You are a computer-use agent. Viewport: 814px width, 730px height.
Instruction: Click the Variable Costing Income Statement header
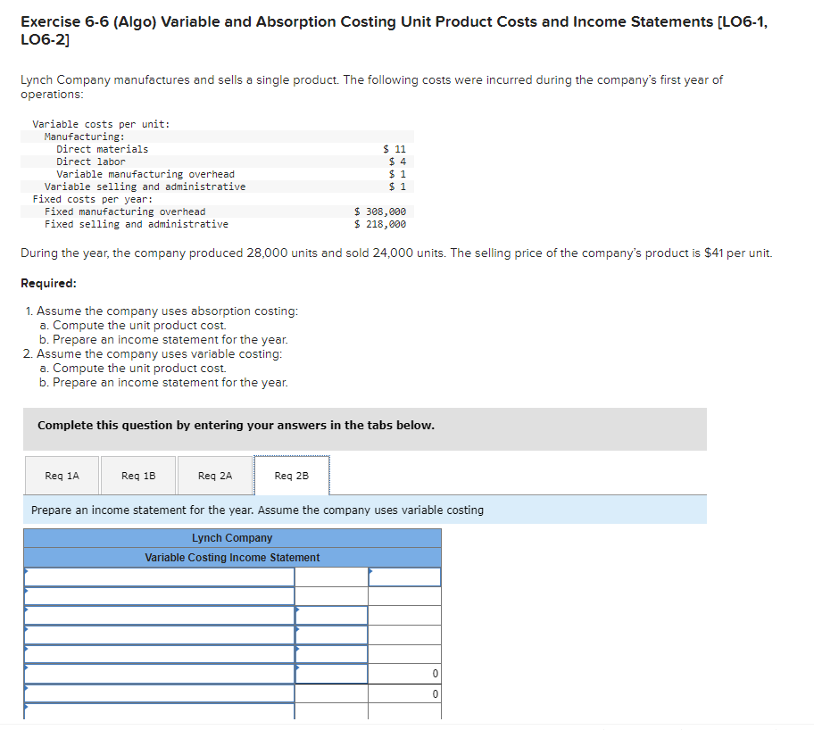pos(232,557)
